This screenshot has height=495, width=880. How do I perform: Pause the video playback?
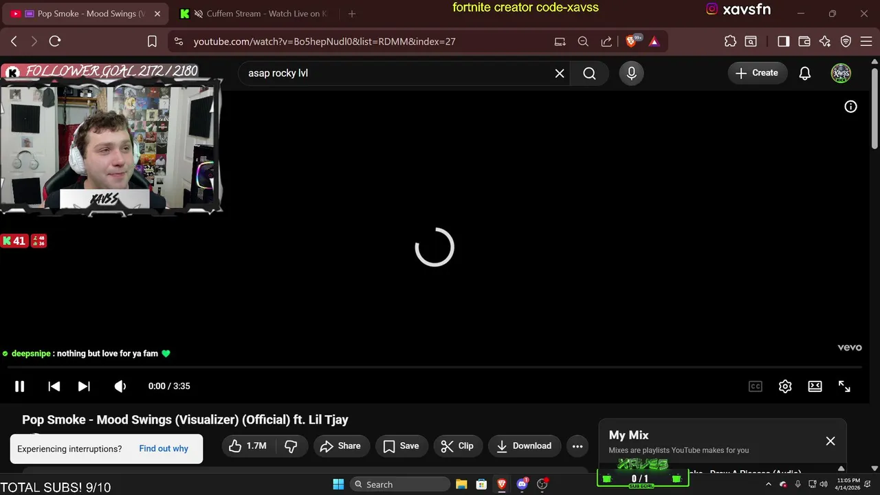coord(20,386)
